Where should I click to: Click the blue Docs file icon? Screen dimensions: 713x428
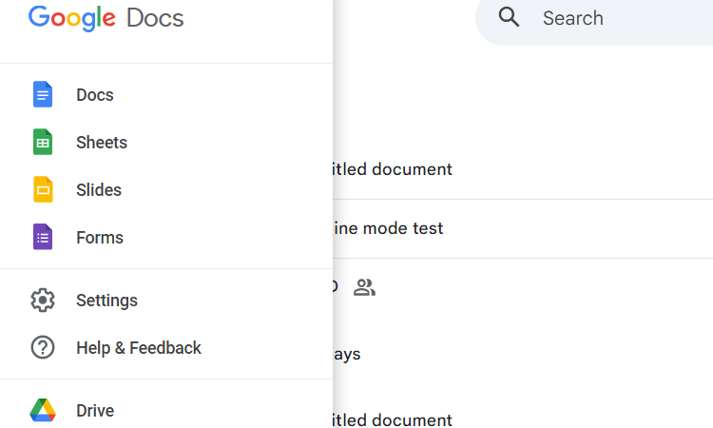(x=43, y=95)
